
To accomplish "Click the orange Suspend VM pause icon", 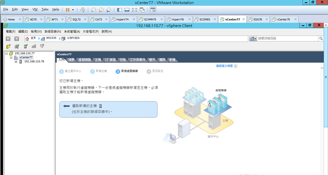I will click(68, 10).
